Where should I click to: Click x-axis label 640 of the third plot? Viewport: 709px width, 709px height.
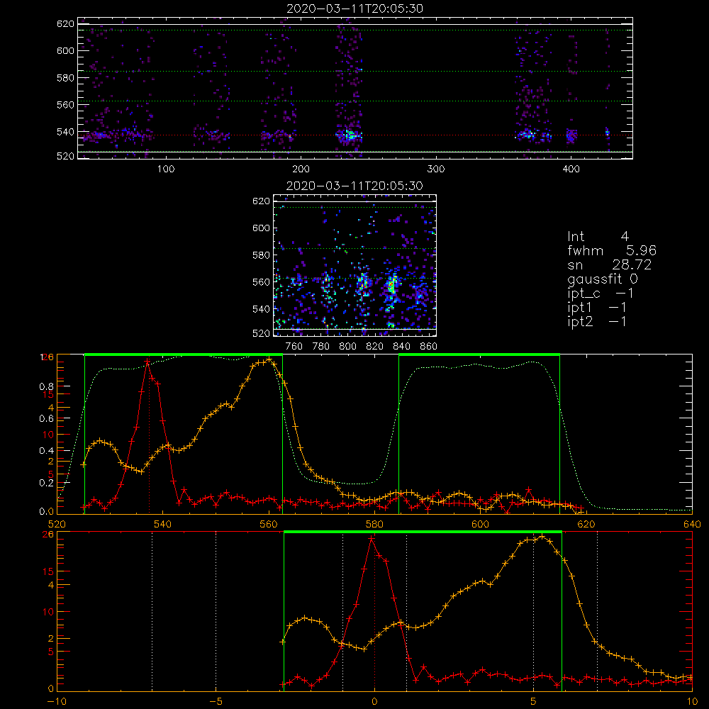[692, 525]
